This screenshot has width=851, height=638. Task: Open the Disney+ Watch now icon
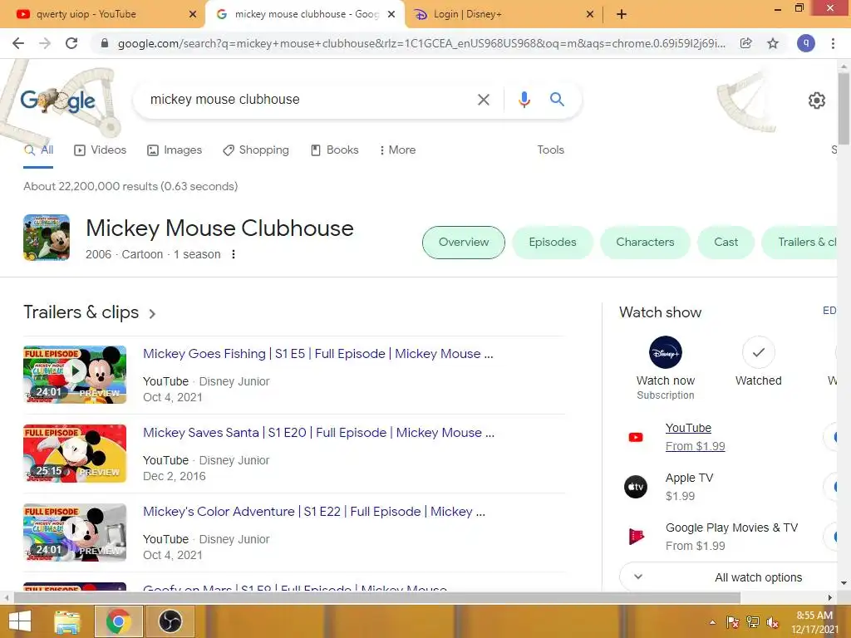(666, 352)
